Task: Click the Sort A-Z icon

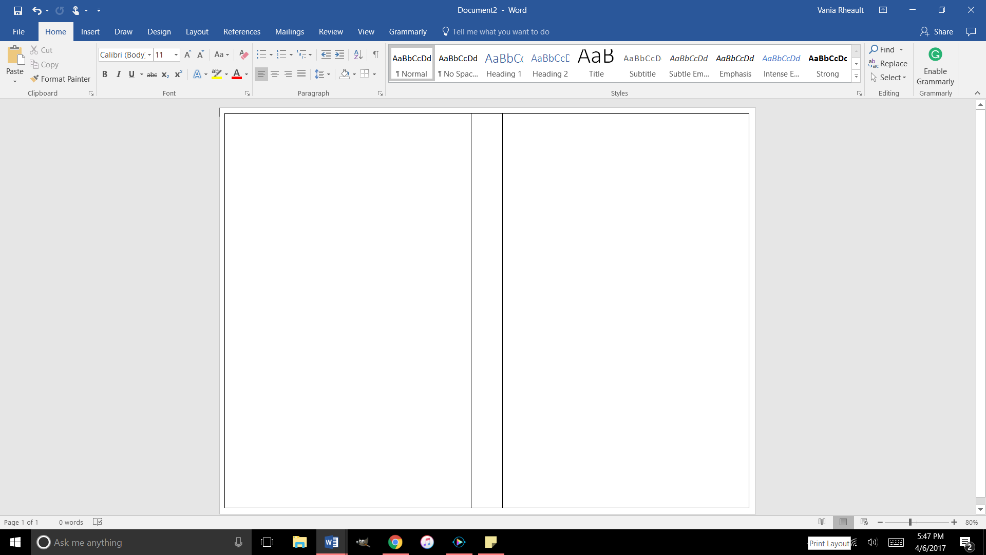Action: coord(358,54)
